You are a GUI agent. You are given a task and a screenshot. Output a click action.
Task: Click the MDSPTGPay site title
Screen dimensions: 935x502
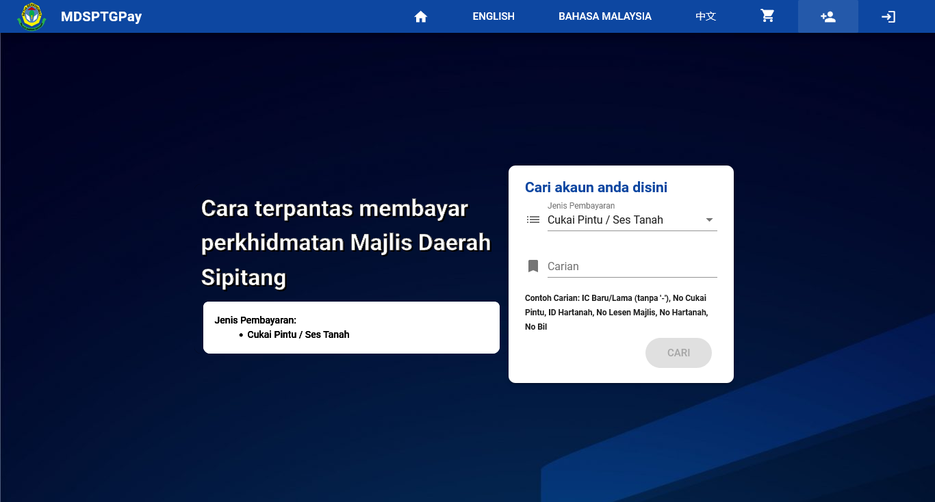[101, 16]
